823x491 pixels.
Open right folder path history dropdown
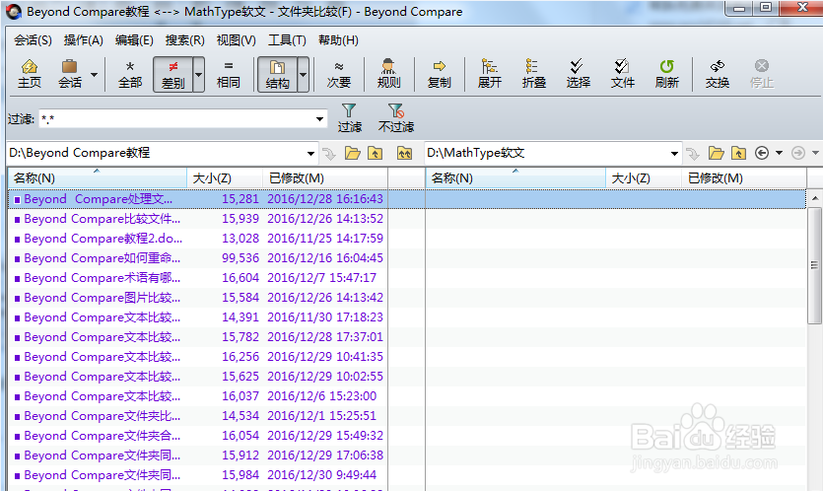point(674,154)
